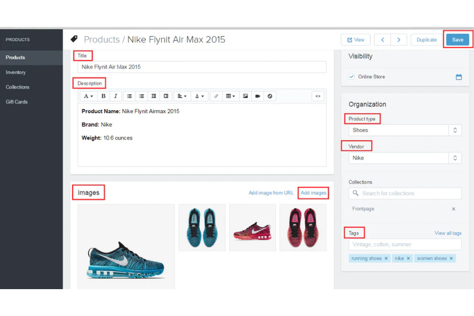474x316 pixels.
Task: Click the clear formatting icon
Action: [270, 96]
